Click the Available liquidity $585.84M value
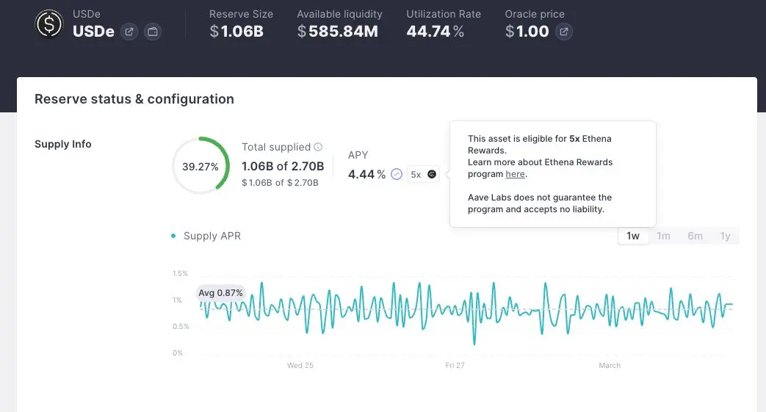 pos(338,32)
